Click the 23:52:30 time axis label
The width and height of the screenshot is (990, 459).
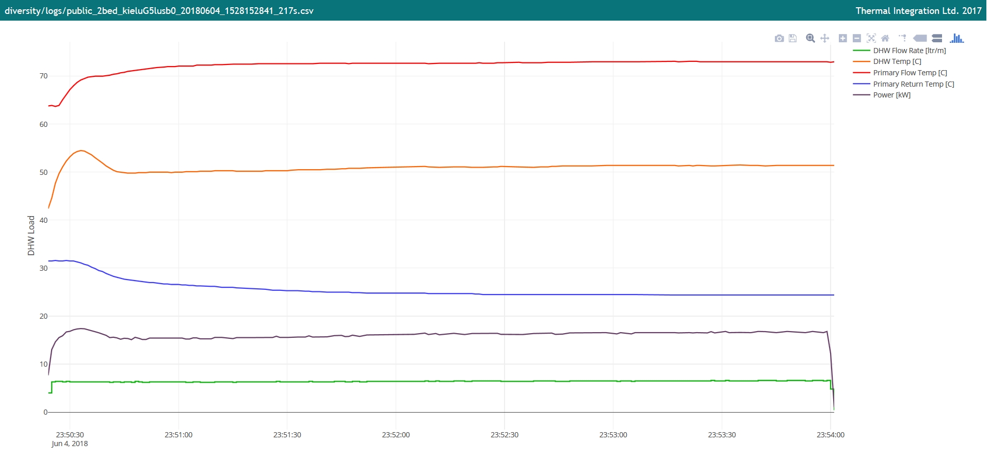[x=505, y=435]
